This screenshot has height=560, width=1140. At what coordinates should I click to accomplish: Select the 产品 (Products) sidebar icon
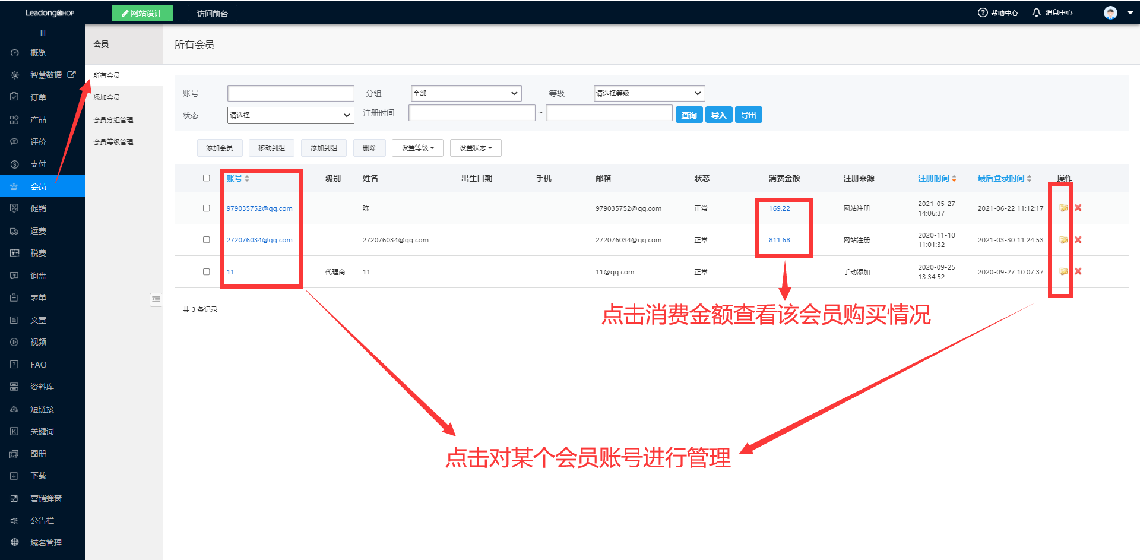(x=37, y=119)
